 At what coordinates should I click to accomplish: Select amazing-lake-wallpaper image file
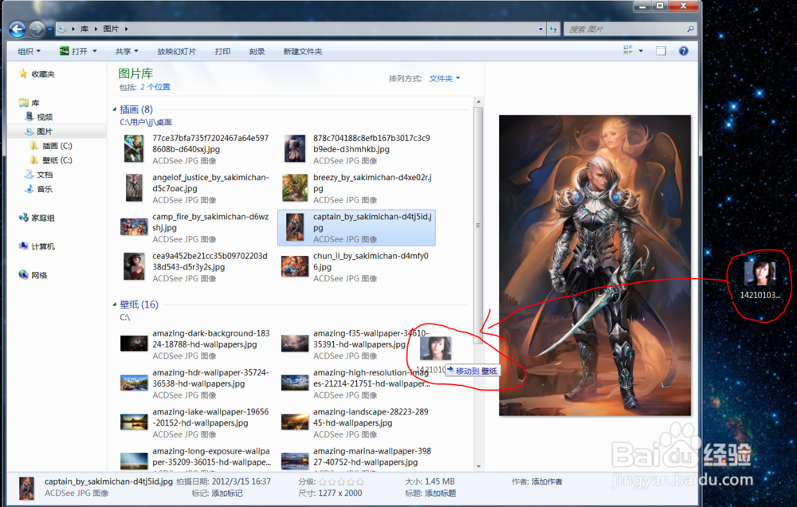[x=197, y=422]
